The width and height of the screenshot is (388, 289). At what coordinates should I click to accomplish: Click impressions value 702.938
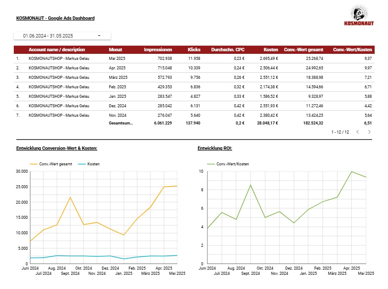165,59
